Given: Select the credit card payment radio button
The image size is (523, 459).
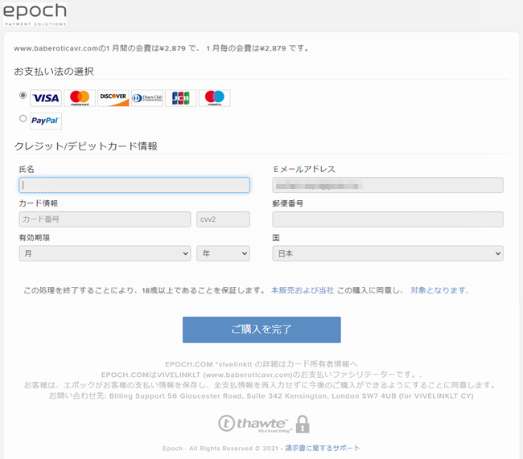Looking at the screenshot, I should coord(23,96).
